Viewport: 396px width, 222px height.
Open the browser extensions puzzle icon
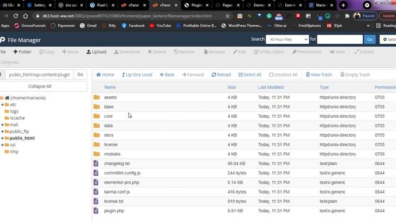(347, 16)
